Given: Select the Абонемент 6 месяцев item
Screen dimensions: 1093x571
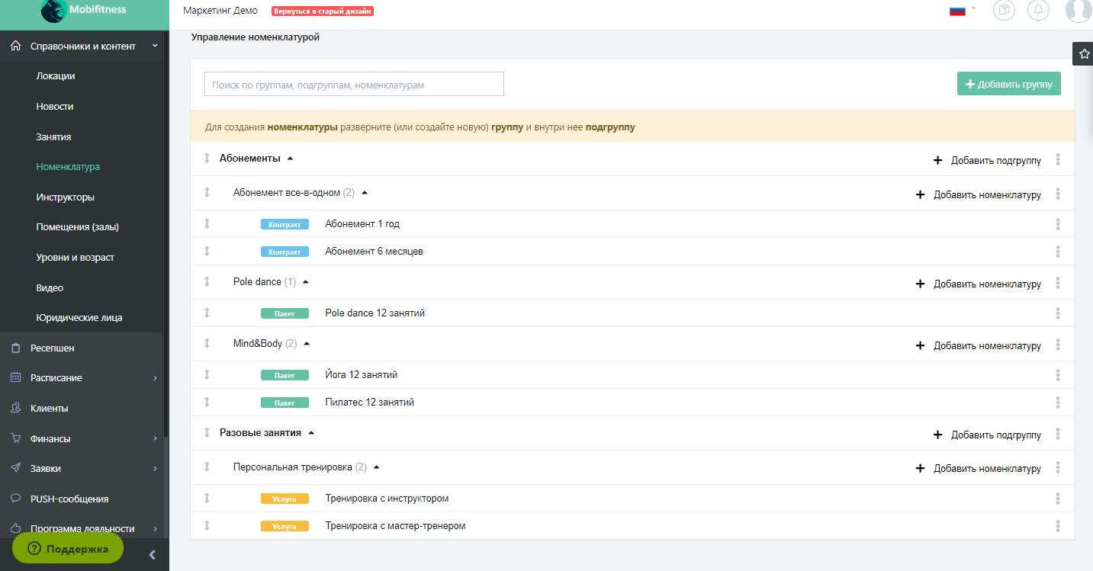Looking at the screenshot, I should pyautogui.click(x=374, y=252).
